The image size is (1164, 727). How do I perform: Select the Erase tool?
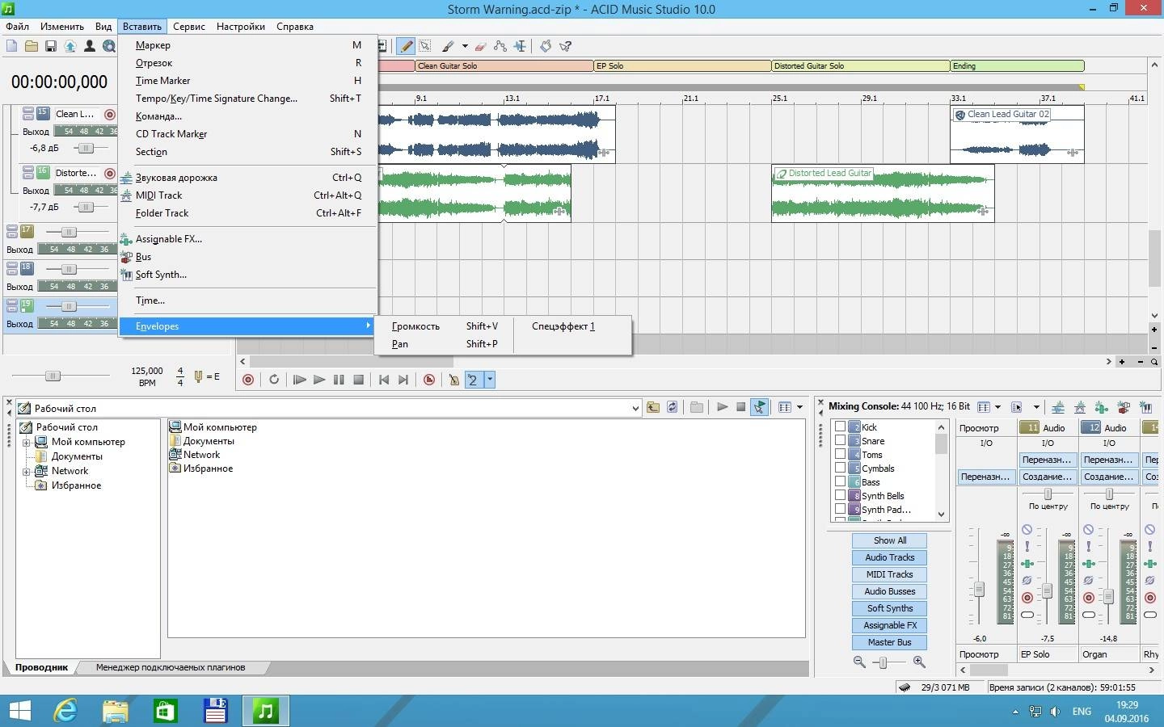480,46
